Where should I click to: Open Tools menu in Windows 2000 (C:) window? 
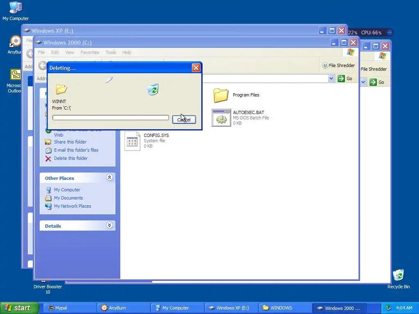point(110,52)
